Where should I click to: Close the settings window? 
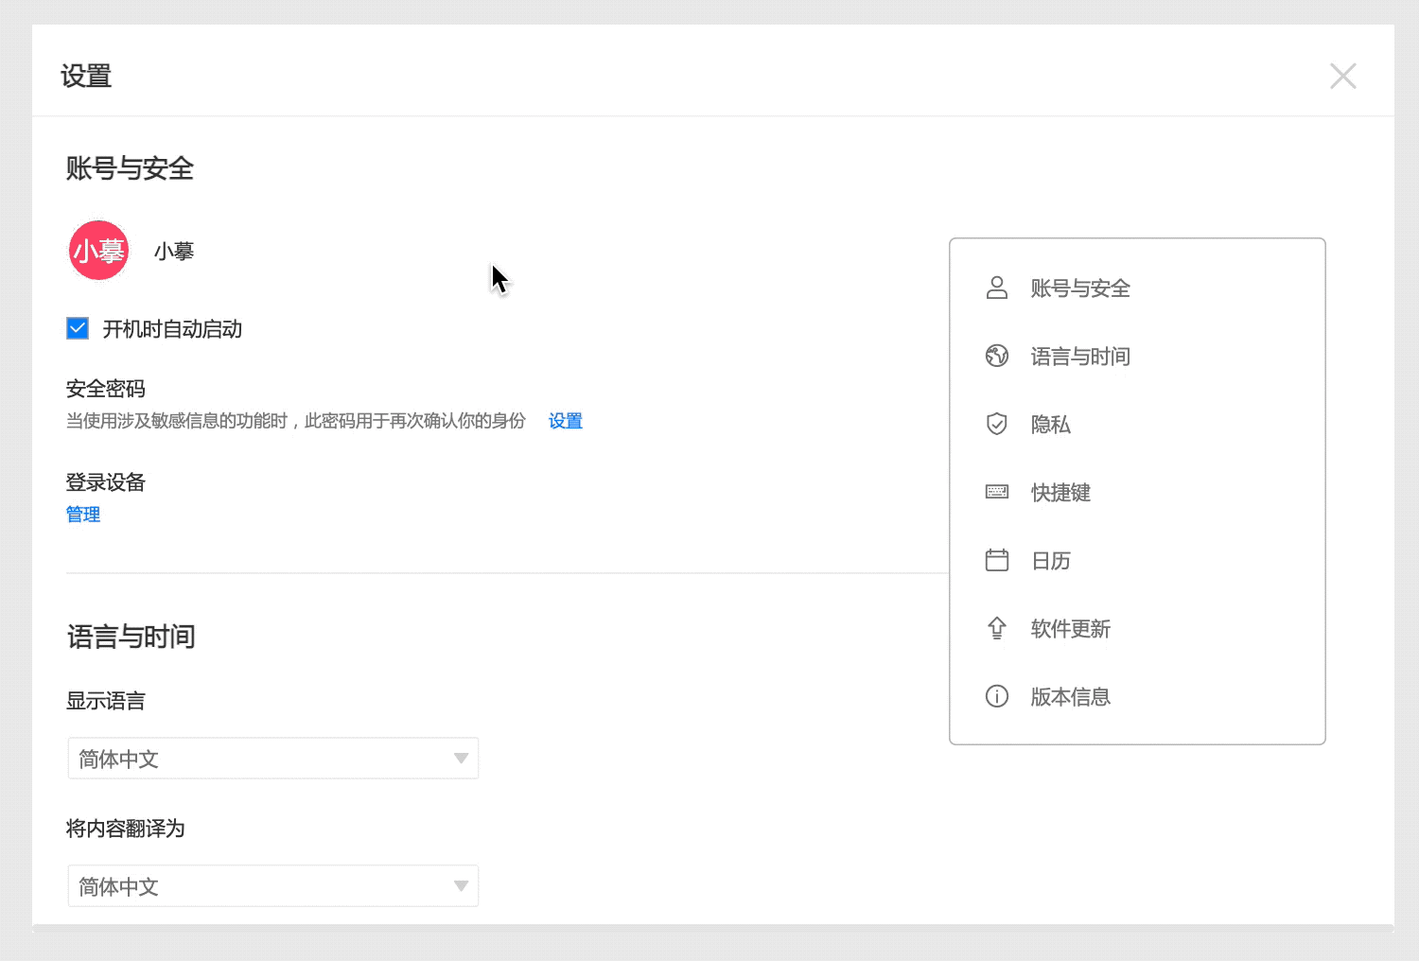tap(1342, 76)
